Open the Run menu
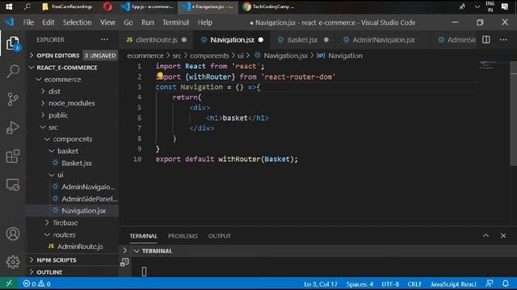This screenshot has height=290, width=517. 148,23
